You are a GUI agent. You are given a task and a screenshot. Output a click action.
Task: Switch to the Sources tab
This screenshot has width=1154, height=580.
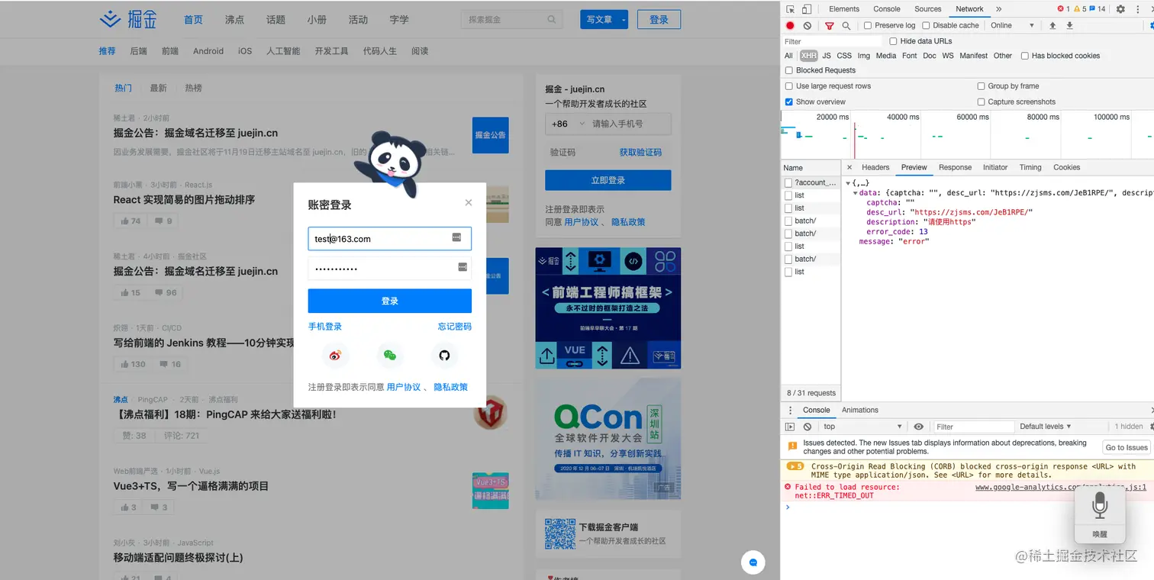click(928, 9)
